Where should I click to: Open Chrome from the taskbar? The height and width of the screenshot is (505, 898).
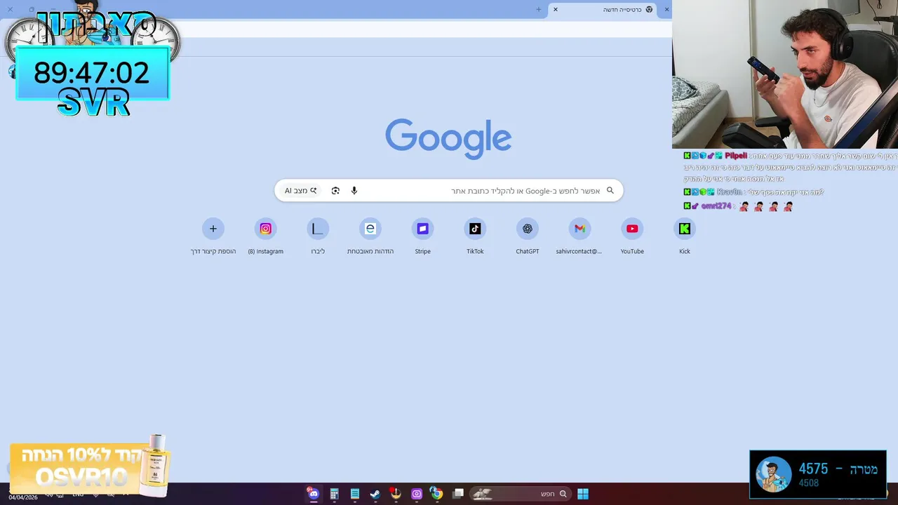436,494
